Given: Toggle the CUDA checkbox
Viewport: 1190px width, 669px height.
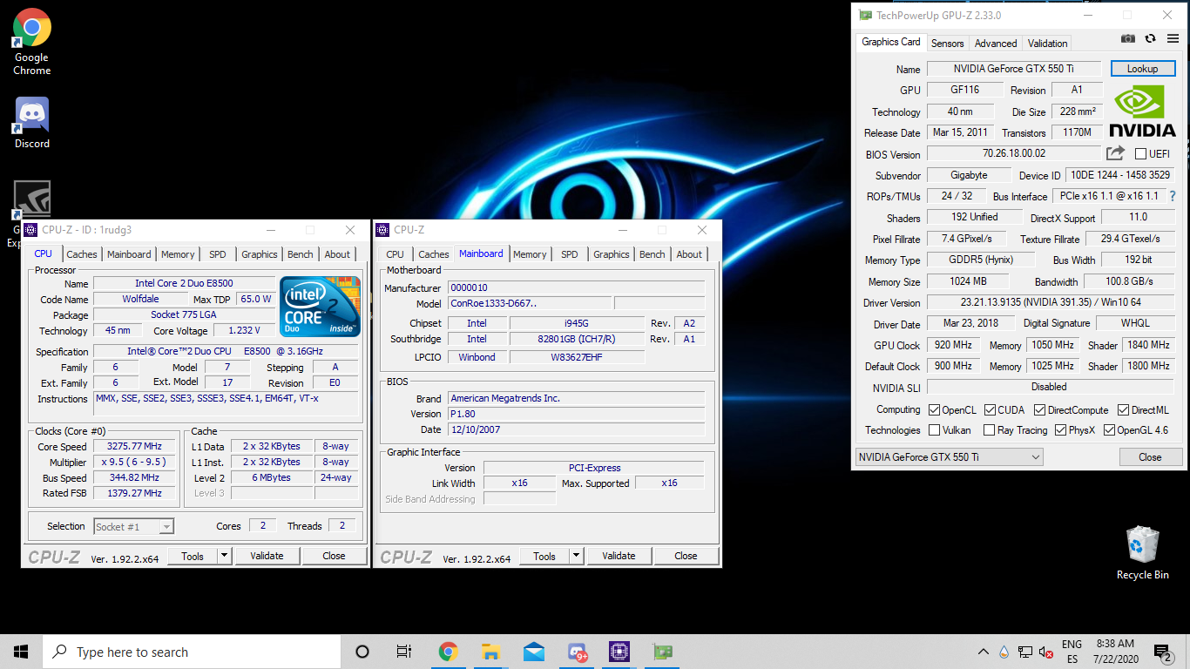Looking at the screenshot, I should point(990,409).
